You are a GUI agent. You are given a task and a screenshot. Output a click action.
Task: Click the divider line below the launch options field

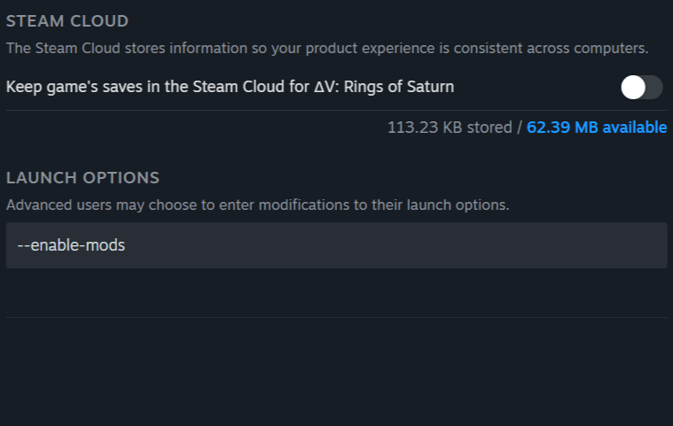tap(336, 317)
